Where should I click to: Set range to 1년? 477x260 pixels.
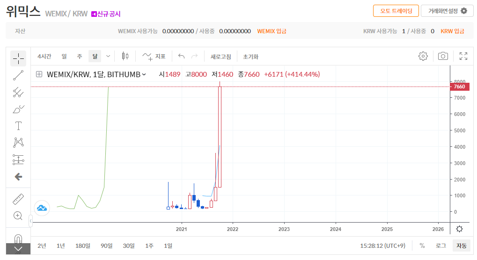point(60,246)
